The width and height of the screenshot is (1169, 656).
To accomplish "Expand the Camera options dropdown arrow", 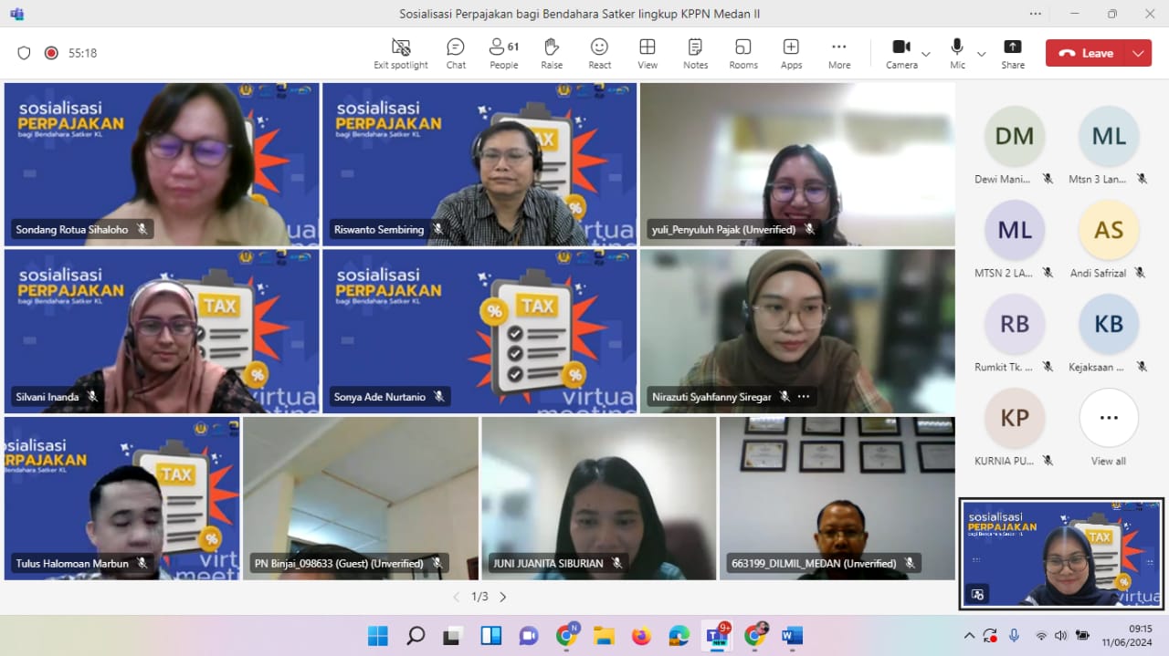I will pyautogui.click(x=926, y=54).
